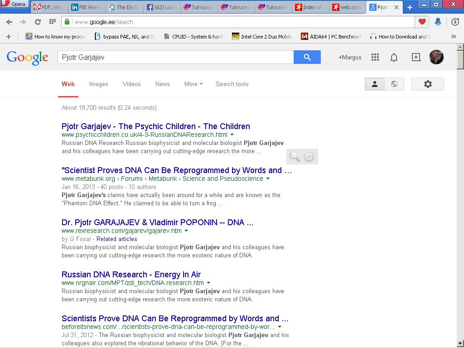Show more bookmarks with the double chevron
This screenshot has height=348, width=464.
point(453,37)
